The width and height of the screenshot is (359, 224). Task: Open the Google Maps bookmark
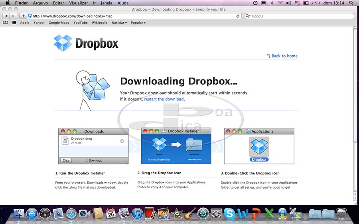(59, 23)
